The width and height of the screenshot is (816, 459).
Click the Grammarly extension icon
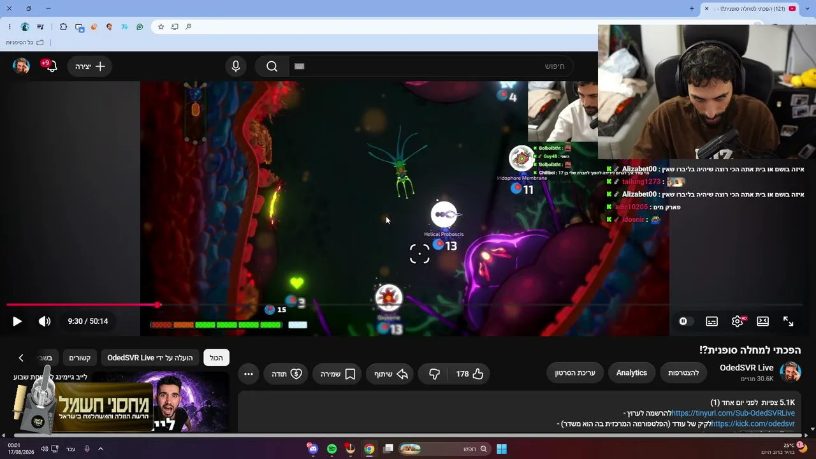click(x=140, y=27)
